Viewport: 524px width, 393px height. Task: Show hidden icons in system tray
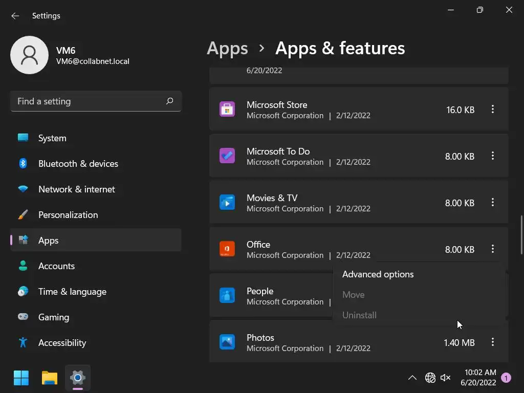[x=412, y=378]
